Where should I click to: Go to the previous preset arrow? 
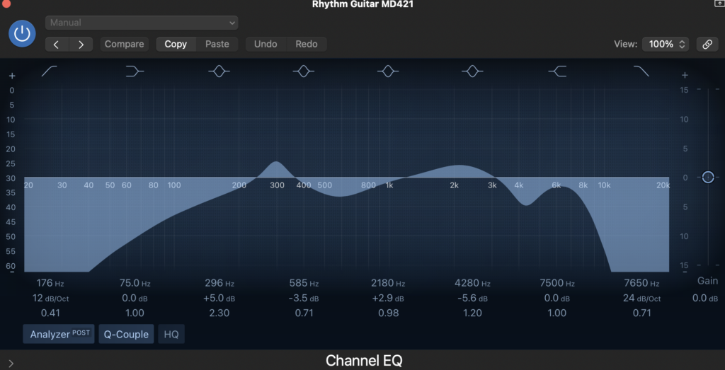click(57, 44)
